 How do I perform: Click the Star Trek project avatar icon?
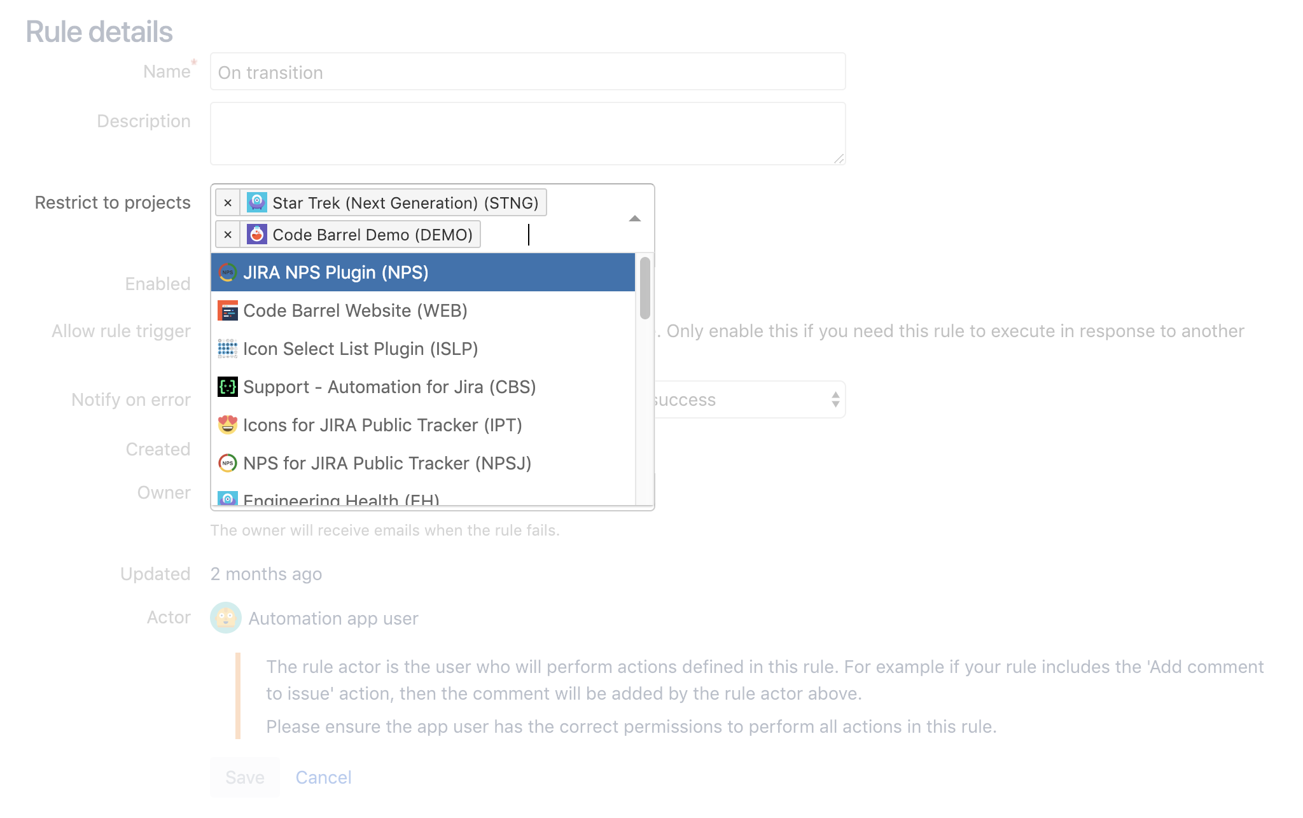tap(257, 203)
